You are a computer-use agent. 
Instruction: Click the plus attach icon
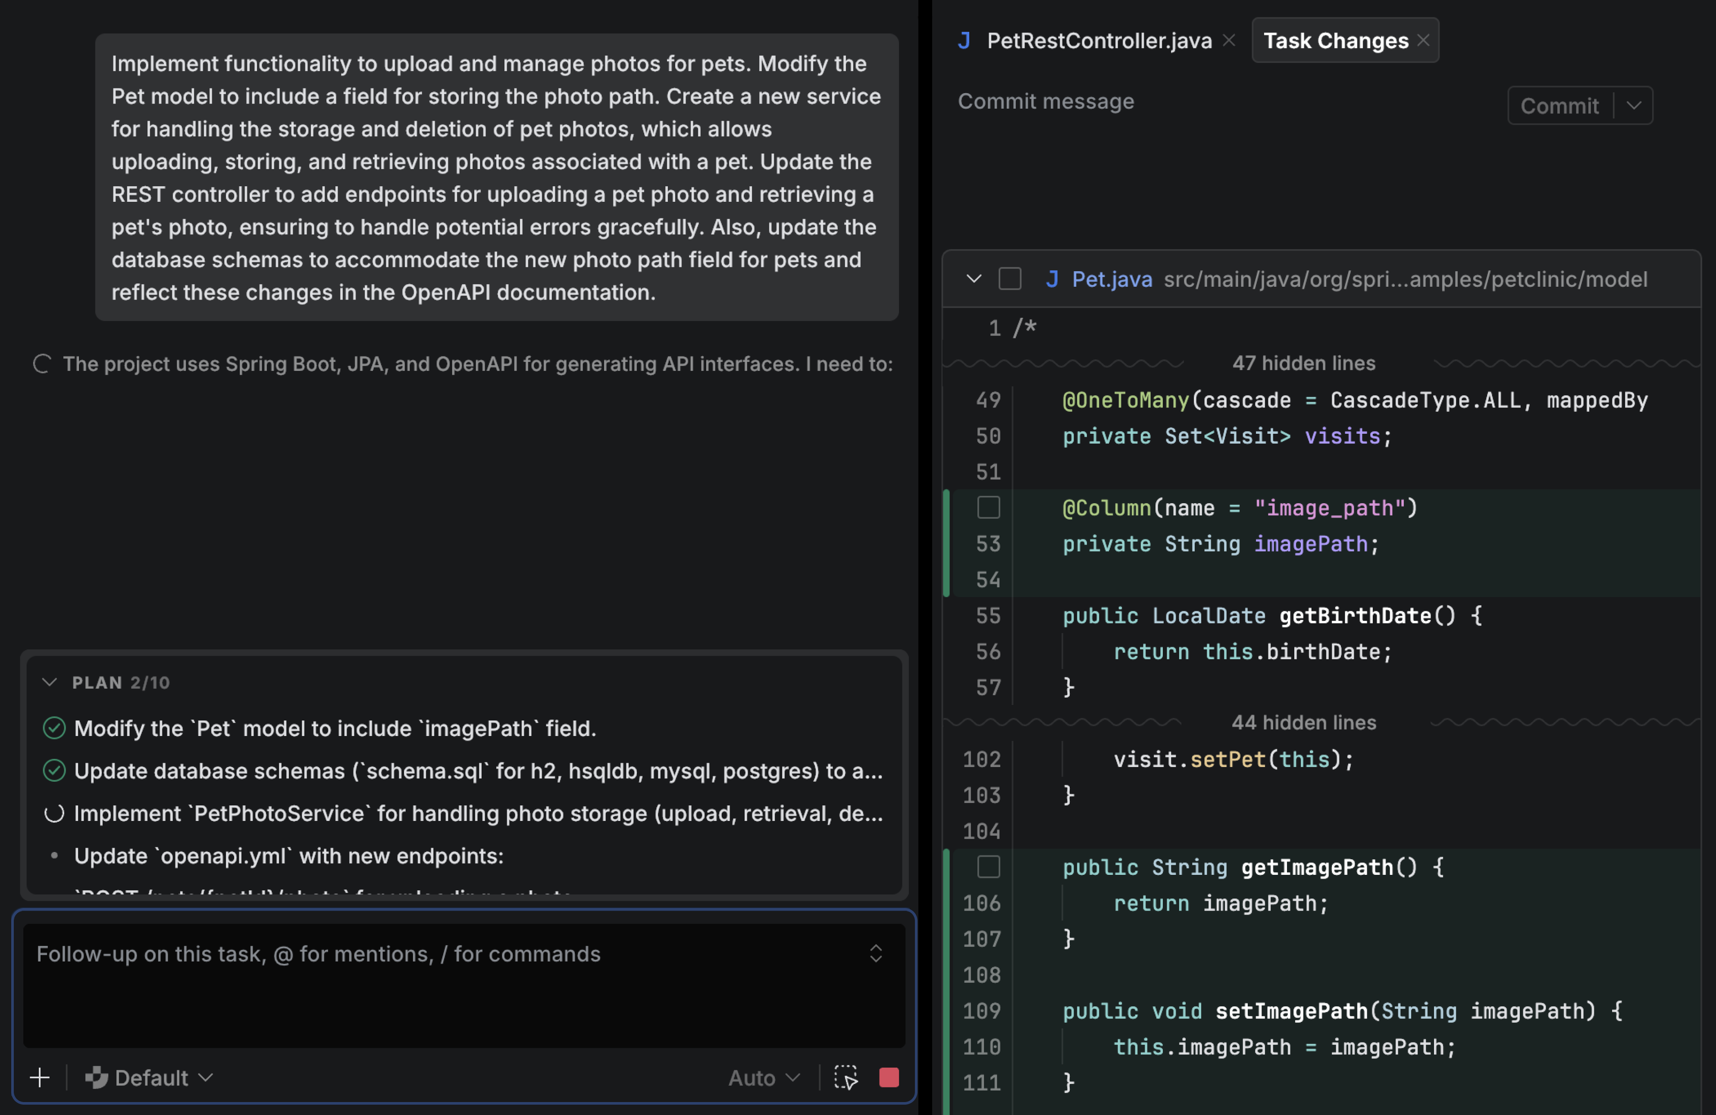[41, 1077]
